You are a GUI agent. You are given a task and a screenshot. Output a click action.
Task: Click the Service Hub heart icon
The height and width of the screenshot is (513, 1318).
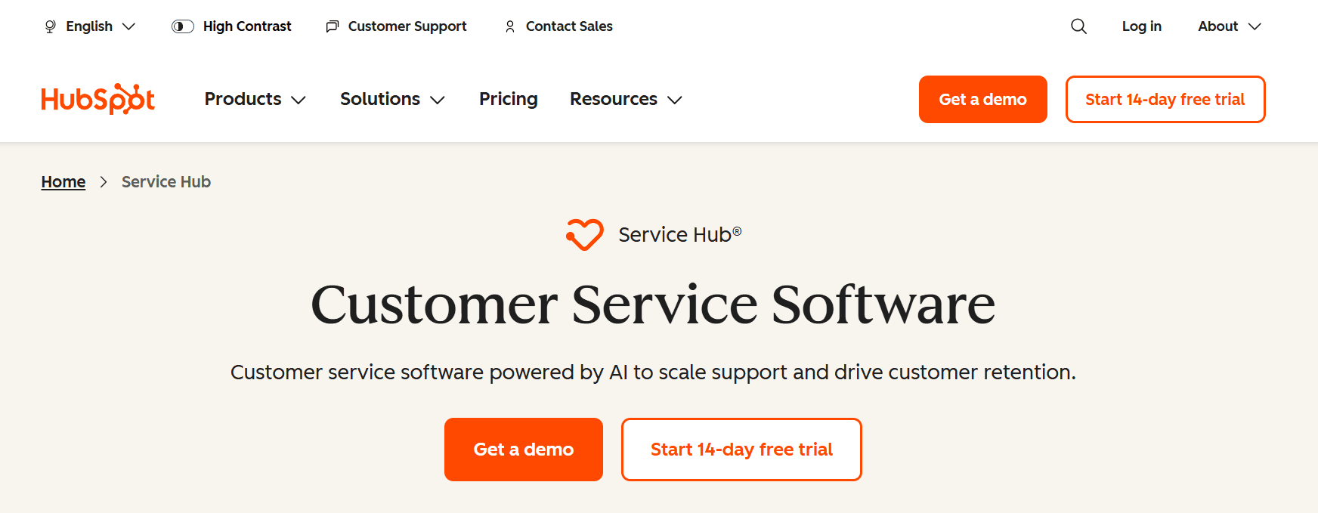pos(584,234)
